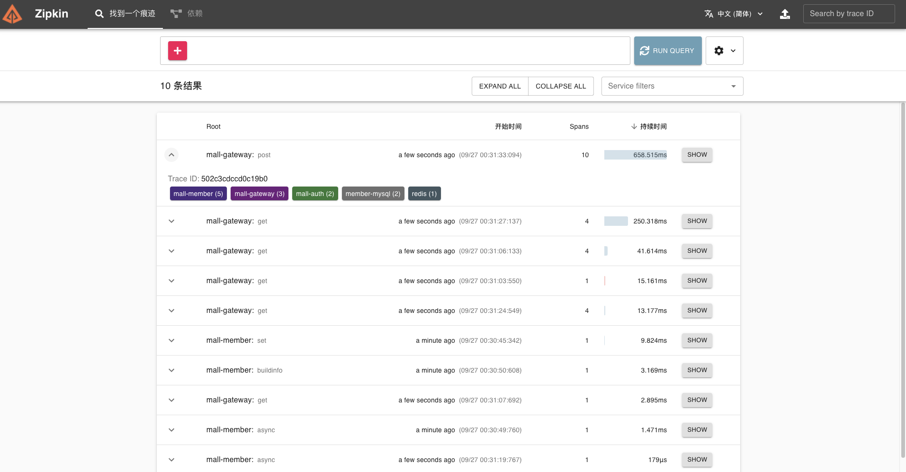Viewport: 906px width, 472px height.
Task: Open the gear settings dropdown
Action: (724, 51)
